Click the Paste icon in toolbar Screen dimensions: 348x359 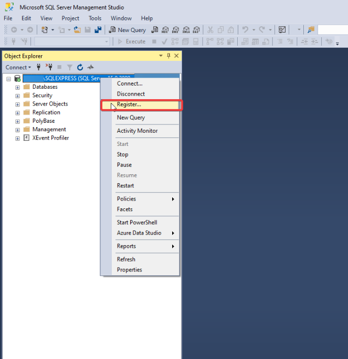231,30
